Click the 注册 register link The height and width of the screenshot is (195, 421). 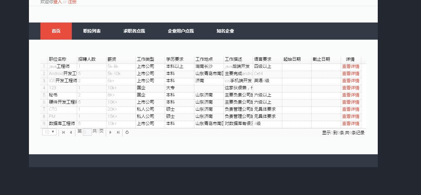[72, 2]
